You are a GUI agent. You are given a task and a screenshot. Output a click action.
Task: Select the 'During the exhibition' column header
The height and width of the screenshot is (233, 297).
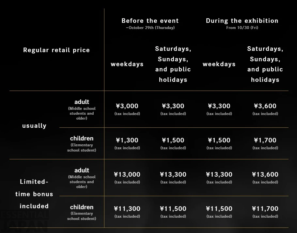242,21
